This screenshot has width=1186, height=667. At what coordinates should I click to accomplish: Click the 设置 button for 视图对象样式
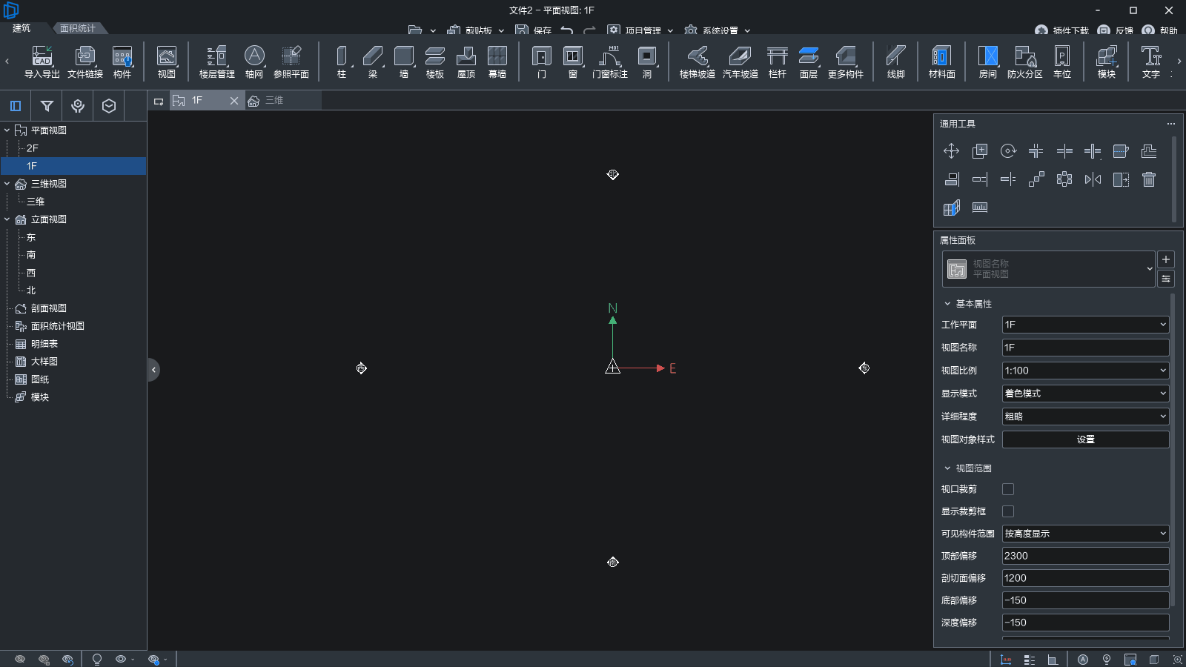coord(1085,439)
